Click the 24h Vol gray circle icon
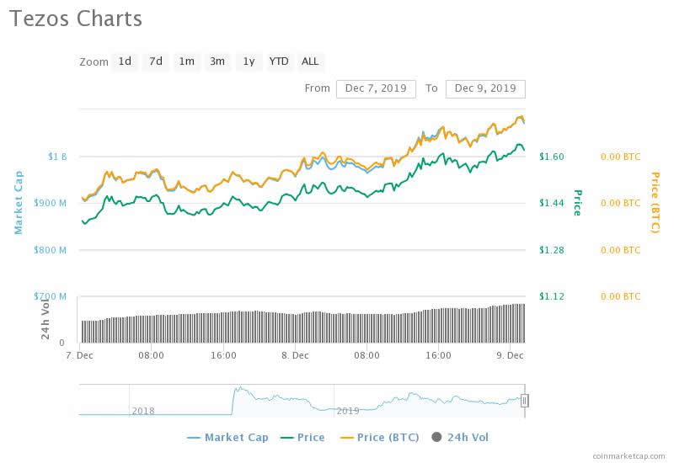This screenshot has width=674, height=463. pos(436,437)
